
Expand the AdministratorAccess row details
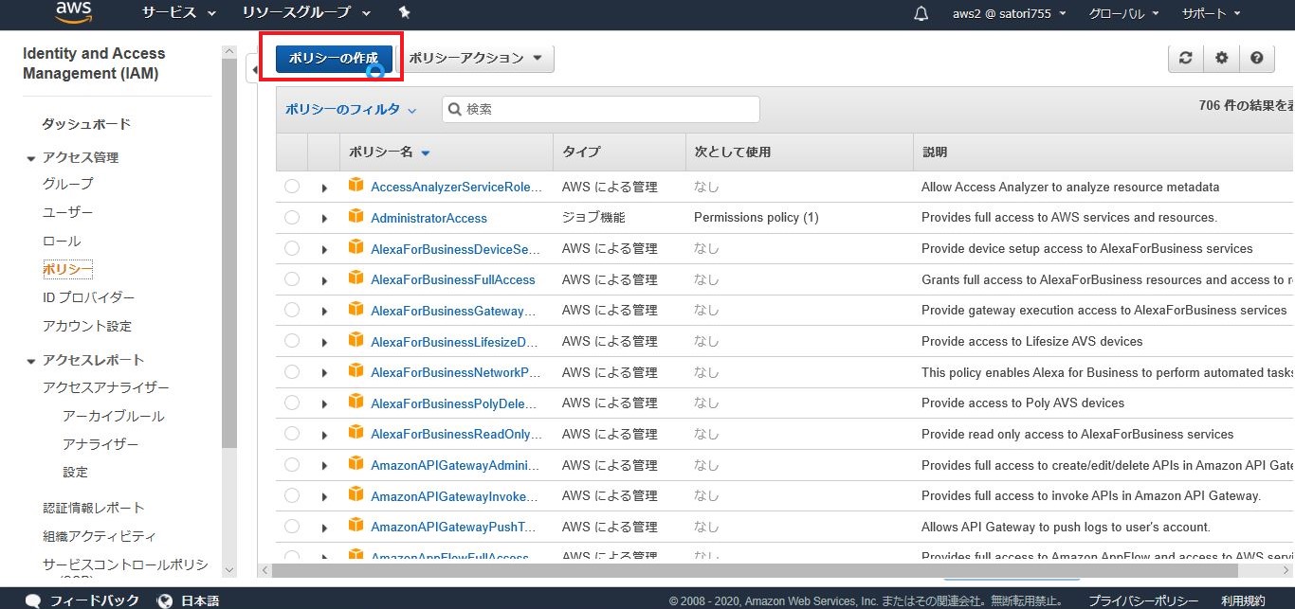[324, 219]
